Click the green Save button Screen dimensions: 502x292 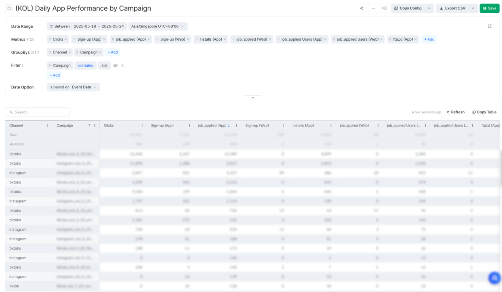tap(489, 8)
